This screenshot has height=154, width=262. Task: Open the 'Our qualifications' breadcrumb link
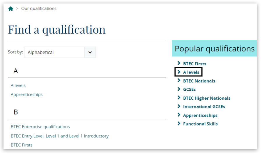39,9
